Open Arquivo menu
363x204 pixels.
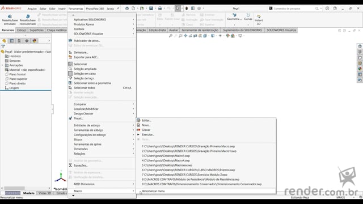tap(32, 8)
